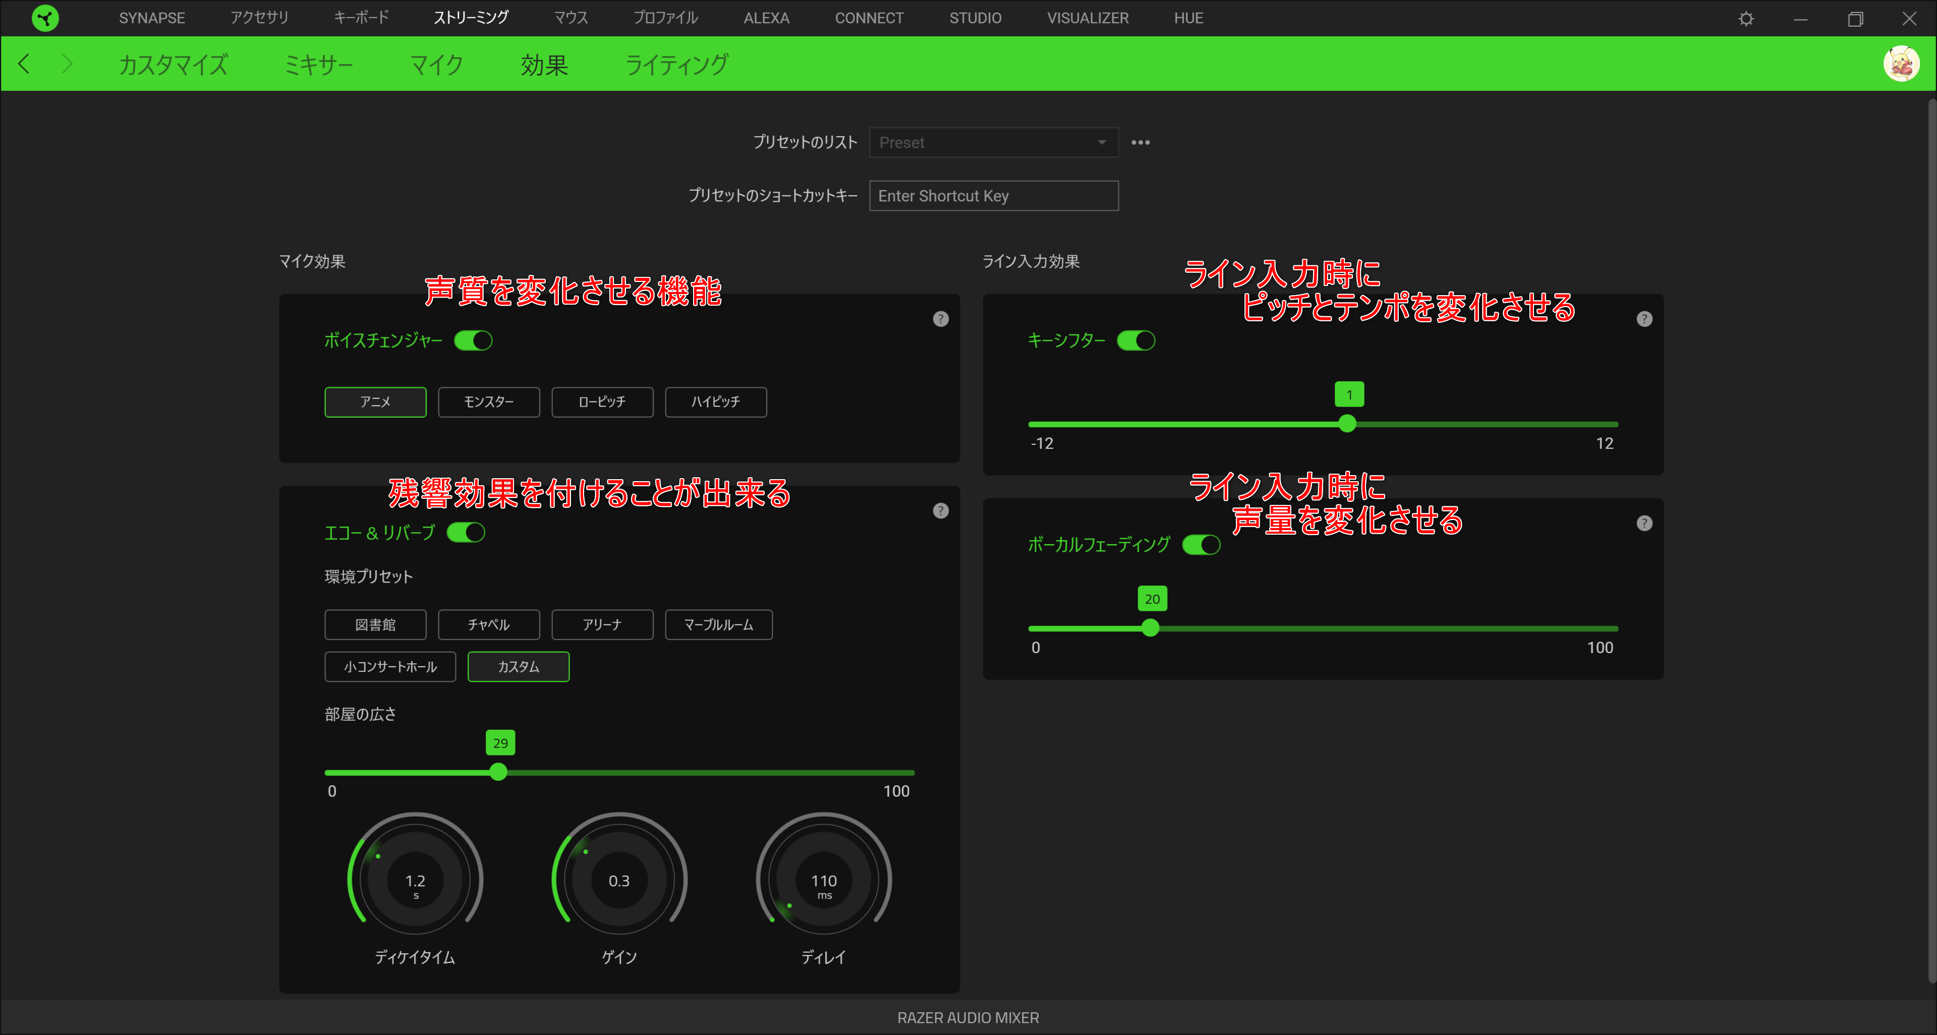Open preset options three-dot menu
Viewport: 1937px width, 1035px height.
click(x=1140, y=143)
